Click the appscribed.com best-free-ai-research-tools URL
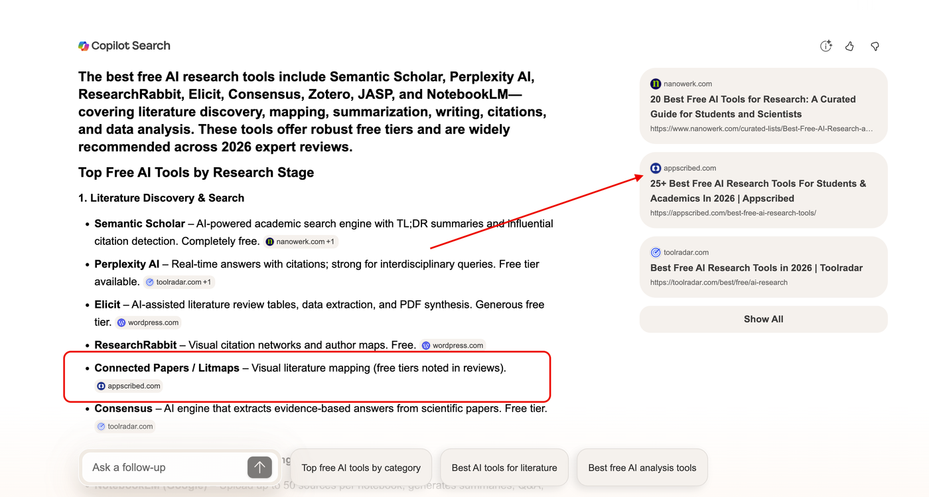The width and height of the screenshot is (929, 497). (733, 213)
